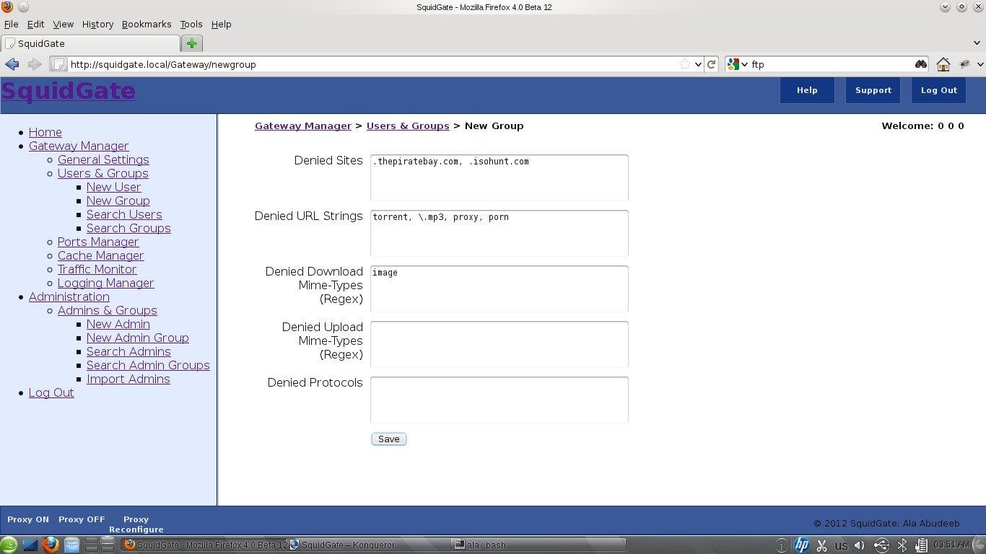Expand the URL bar history dropdown

click(698, 64)
